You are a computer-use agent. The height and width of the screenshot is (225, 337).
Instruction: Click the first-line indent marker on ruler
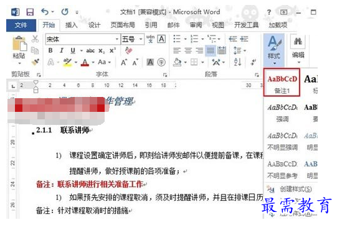pyautogui.click(x=36, y=83)
